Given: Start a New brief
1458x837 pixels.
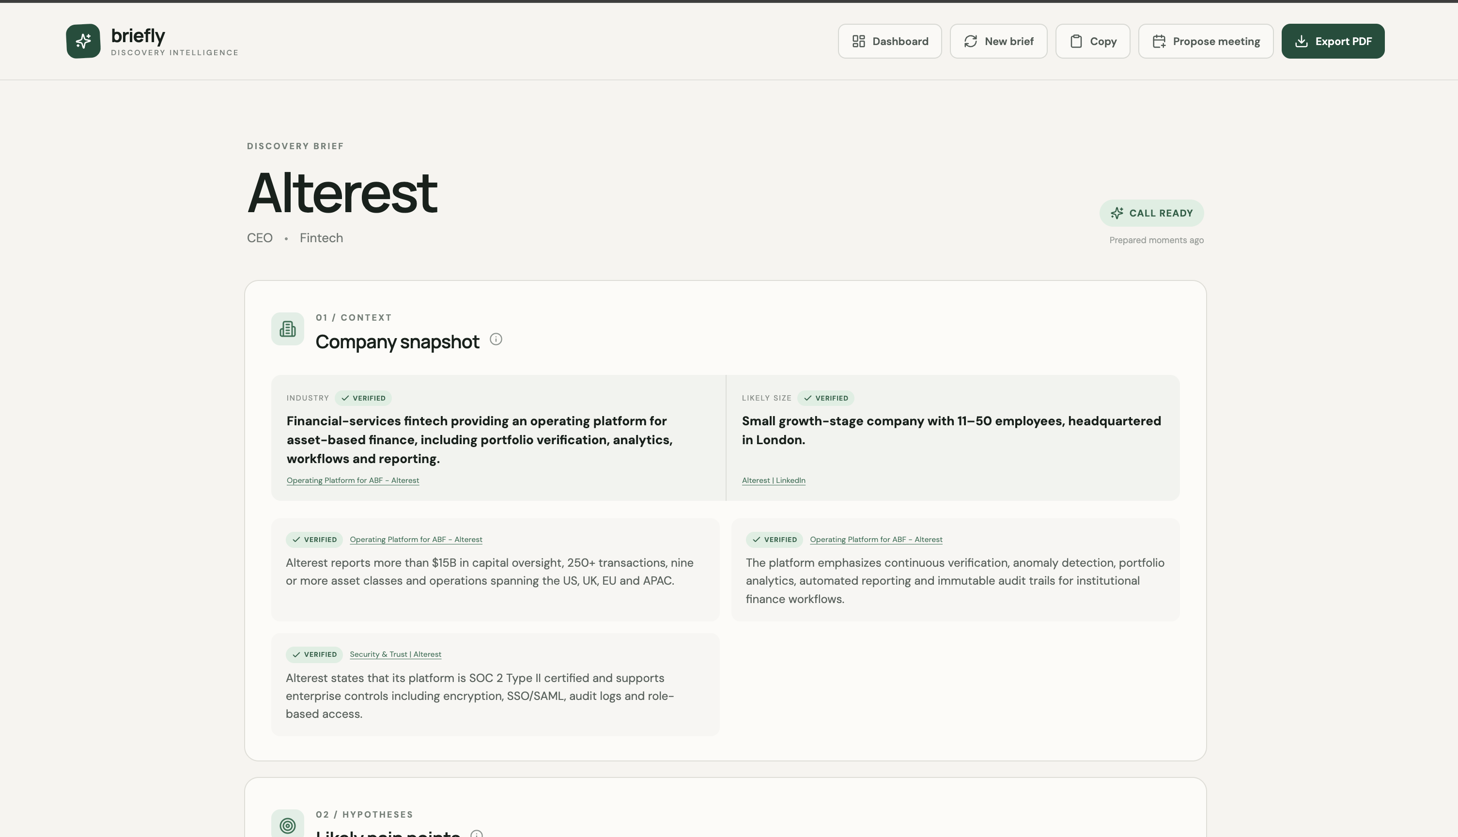Looking at the screenshot, I should point(998,41).
